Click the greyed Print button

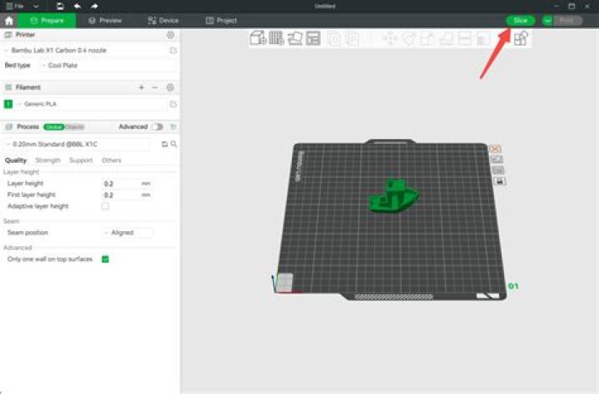click(x=567, y=21)
